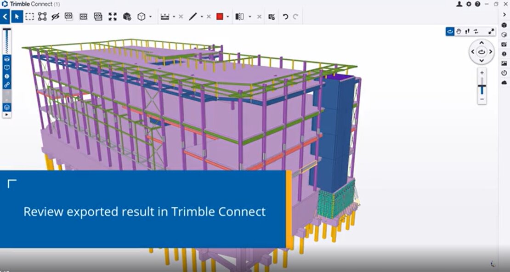Select the measure tool

click(165, 17)
